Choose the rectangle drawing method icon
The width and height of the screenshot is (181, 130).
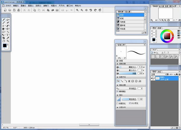[x=132, y=81]
